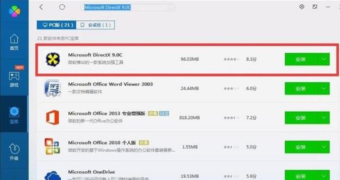The height and width of the screenshot is (180, 340).
Task: Click the Office 2010 colorful app icon
Action: pyautogui.click(x=52, y=146)
